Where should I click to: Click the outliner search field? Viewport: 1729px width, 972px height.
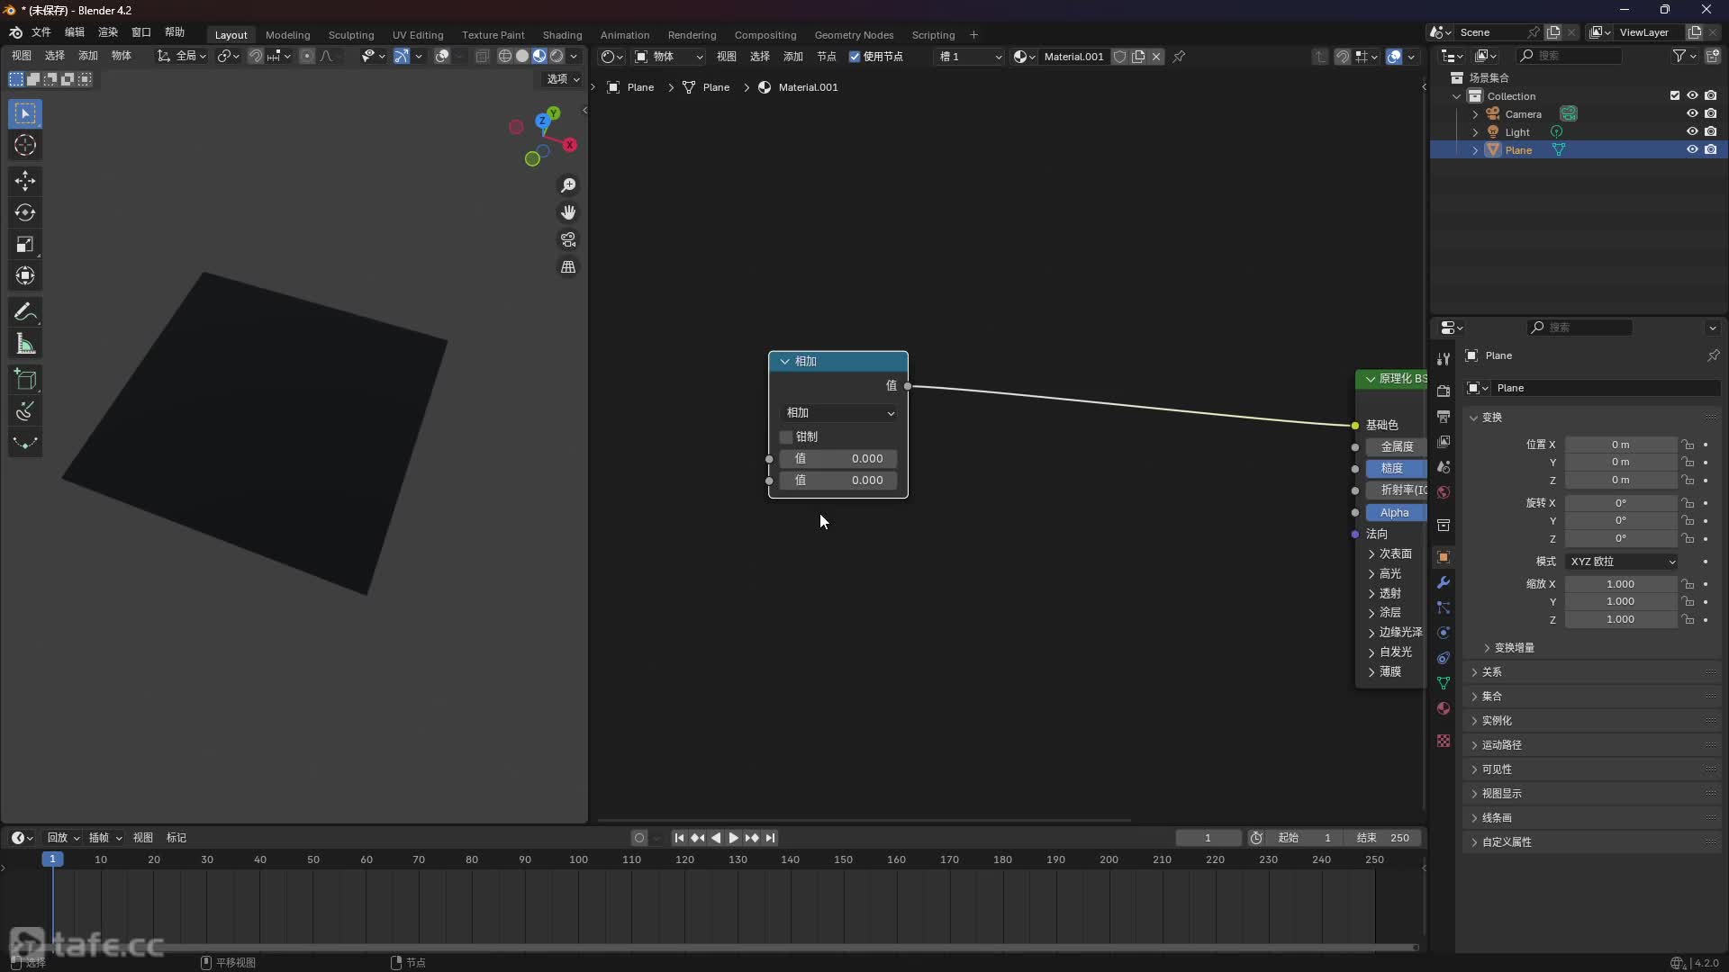click(x=1571, y=56)
